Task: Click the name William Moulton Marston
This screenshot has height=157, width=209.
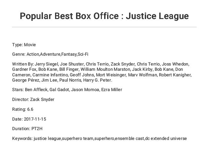Action: point(105,69)
